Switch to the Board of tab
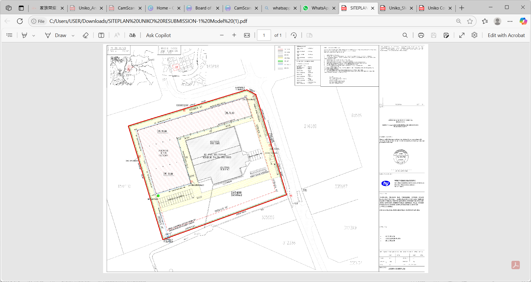 (200, 8)
